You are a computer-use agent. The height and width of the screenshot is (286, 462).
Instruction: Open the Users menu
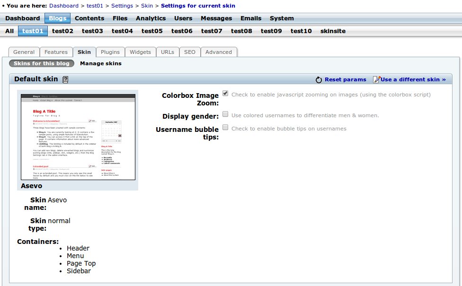tap(183, 18)
